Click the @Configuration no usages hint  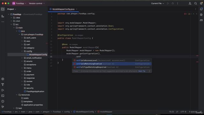(79, 35)
